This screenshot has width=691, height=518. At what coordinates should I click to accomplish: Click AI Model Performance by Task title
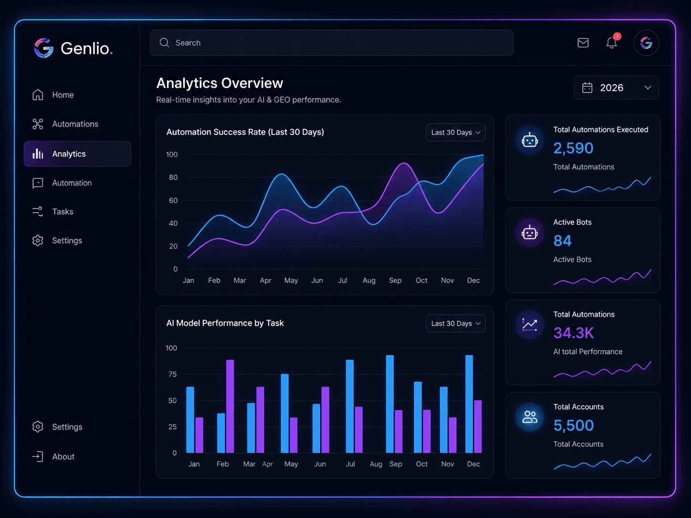(x=225, y=323)
